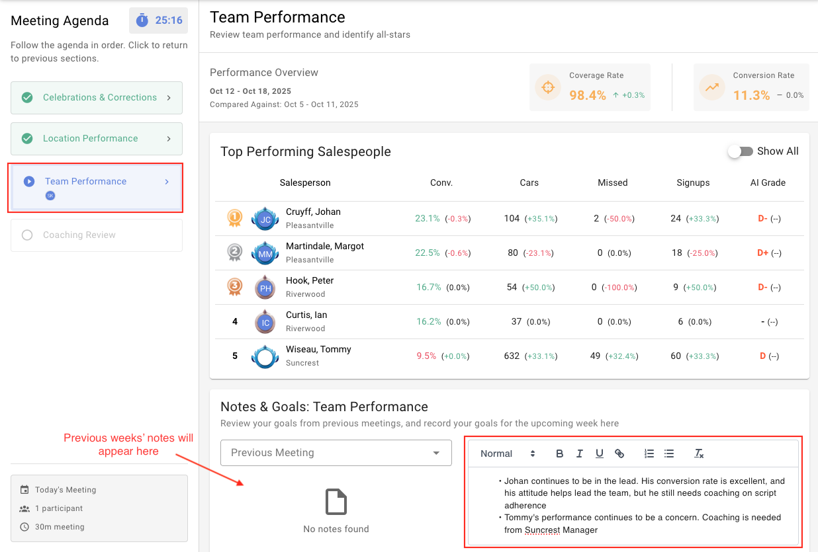Click the Celebrations & Corrections green checkmark
Screen dimensions: 818x552
(27, 98)
